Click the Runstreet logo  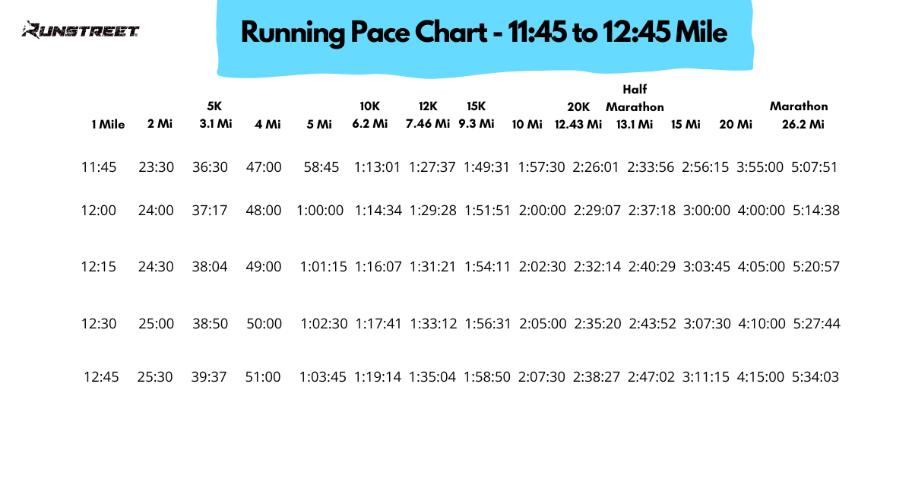[x=81, y=30]
